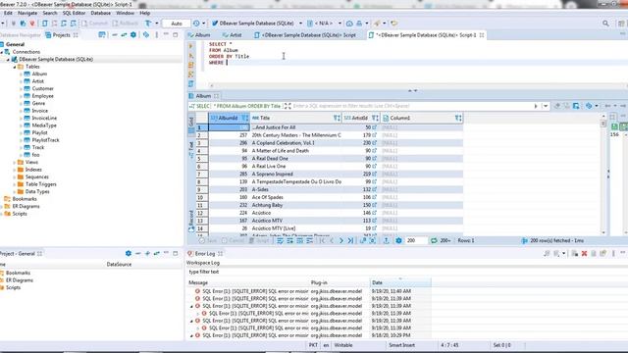The width and height of the screenshot is (628, 353).
Task: Open the Edit menu
Action: tap(8, 13)
